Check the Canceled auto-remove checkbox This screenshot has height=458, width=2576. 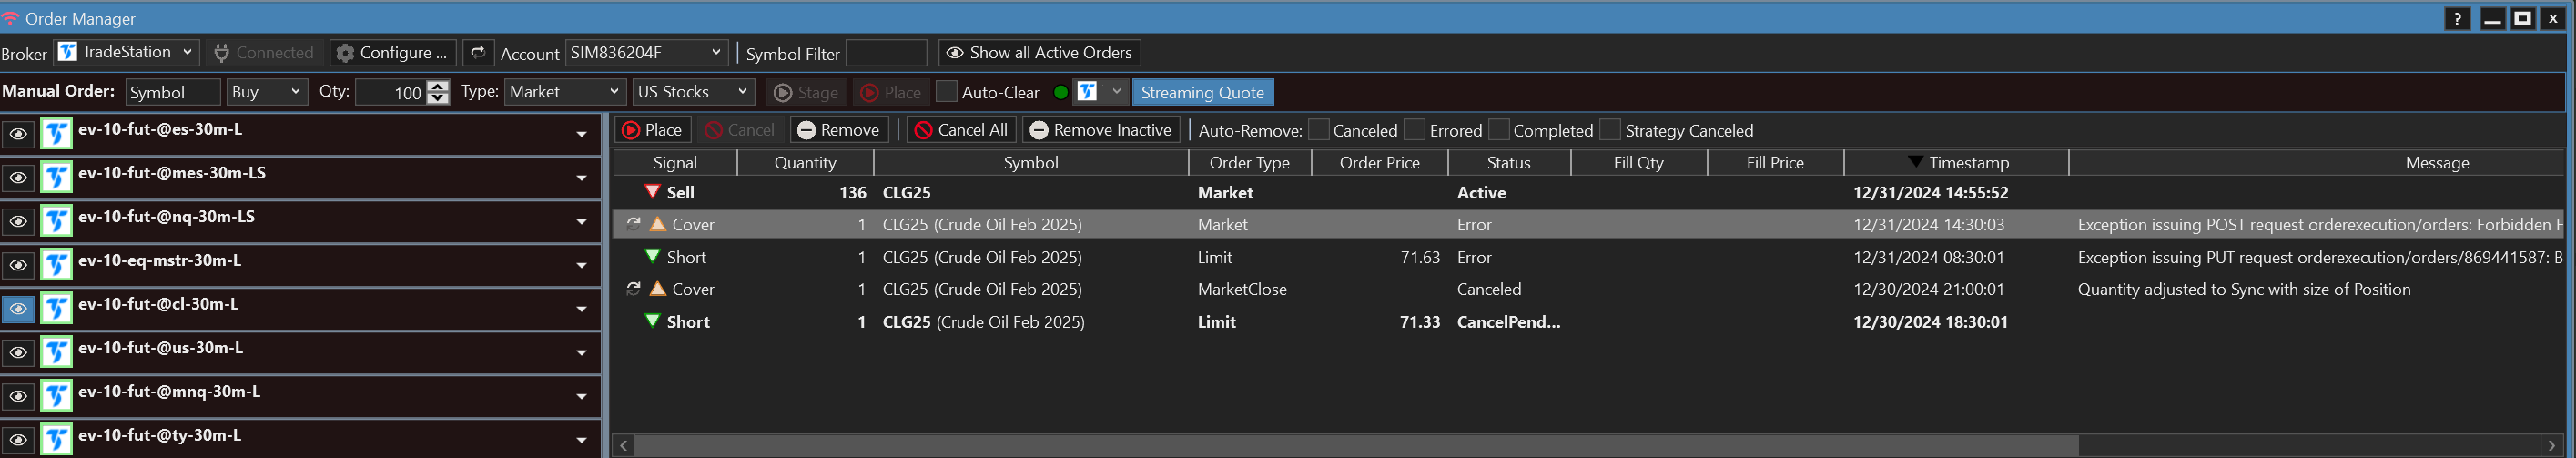coord(1318,130)
